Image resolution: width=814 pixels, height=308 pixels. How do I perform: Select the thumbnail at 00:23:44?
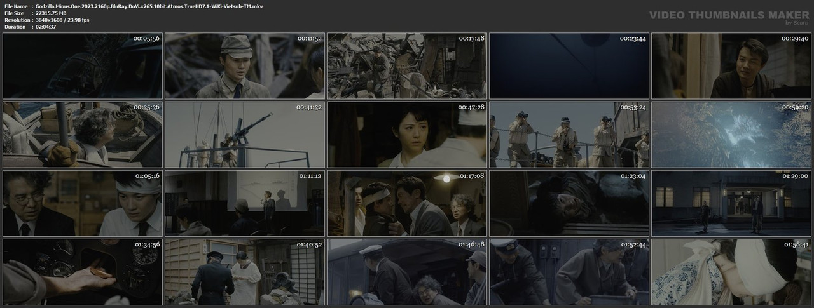click(x=569, y=66)
